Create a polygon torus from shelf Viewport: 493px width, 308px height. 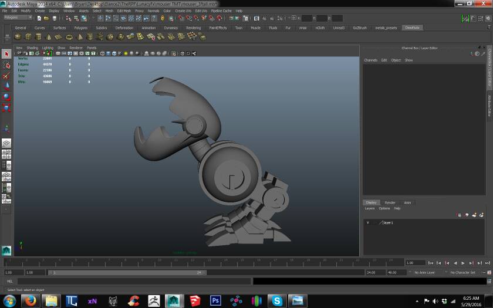click(69, 37)
